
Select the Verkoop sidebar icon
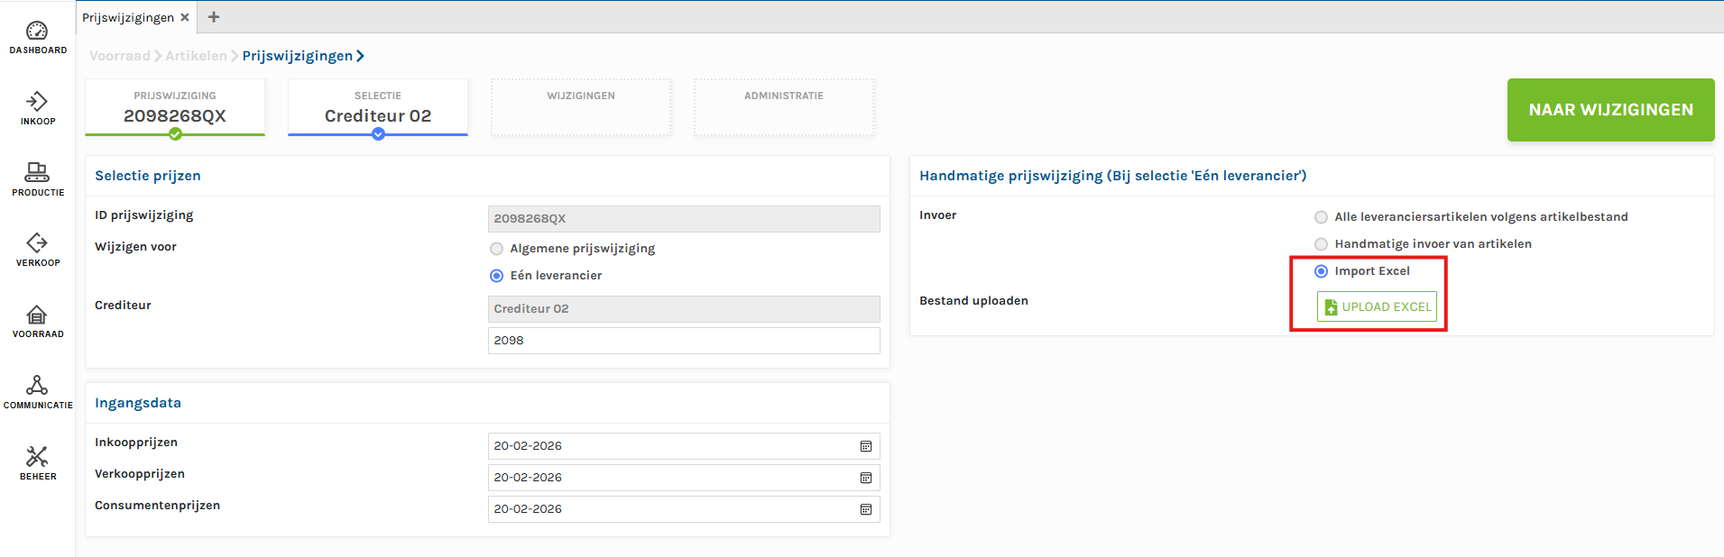click(37, 243)
